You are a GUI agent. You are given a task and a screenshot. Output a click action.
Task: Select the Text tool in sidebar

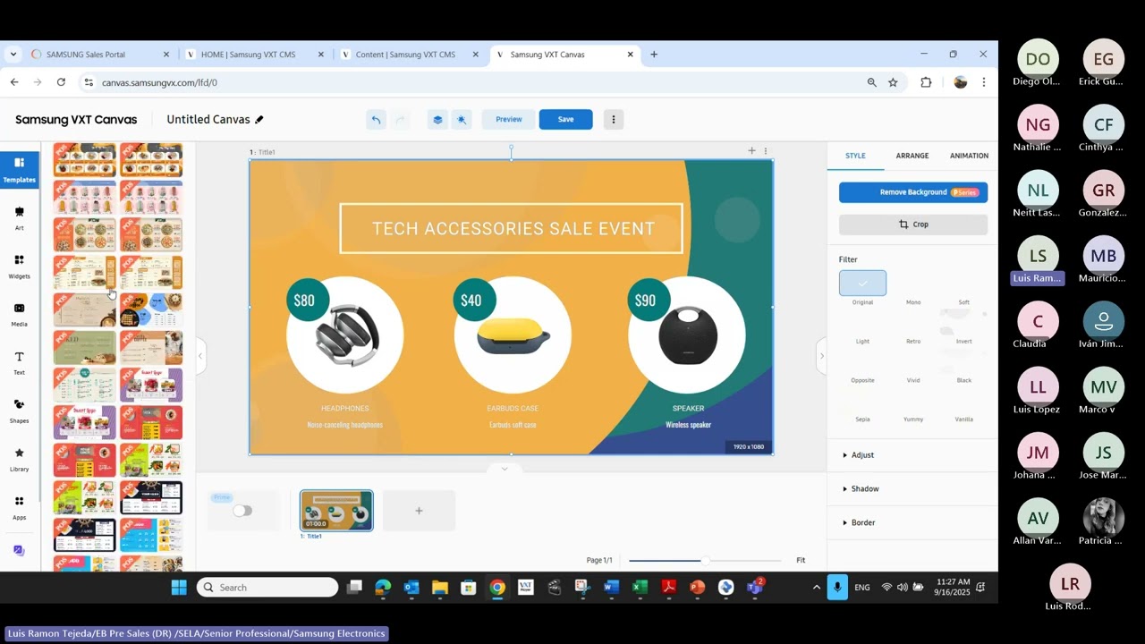[x=19, y=362]
